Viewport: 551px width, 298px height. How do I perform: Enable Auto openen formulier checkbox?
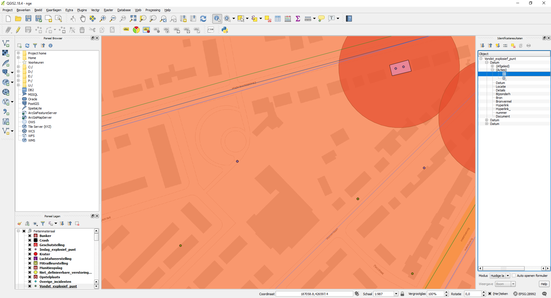514,276
